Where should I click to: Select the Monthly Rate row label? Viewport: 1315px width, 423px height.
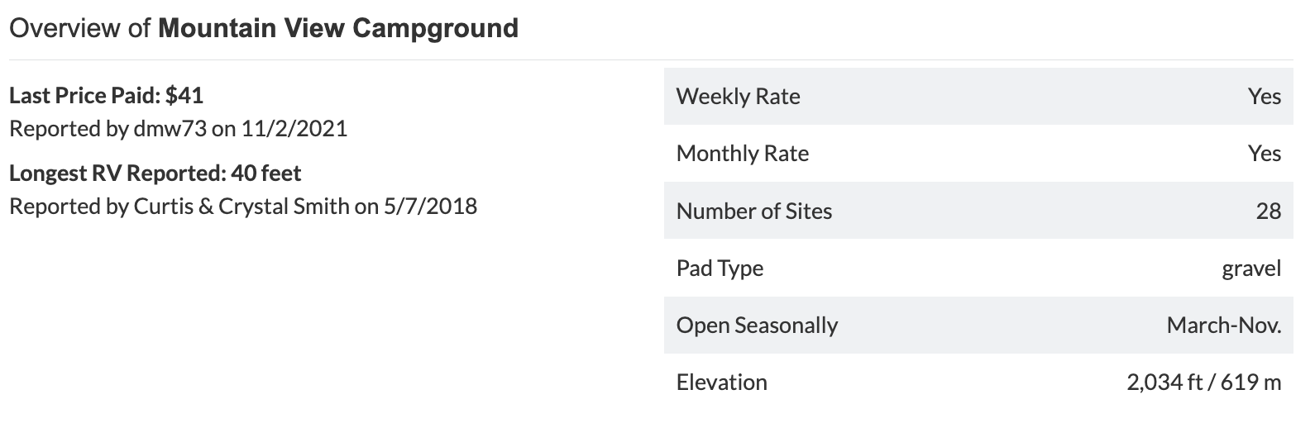742,154
